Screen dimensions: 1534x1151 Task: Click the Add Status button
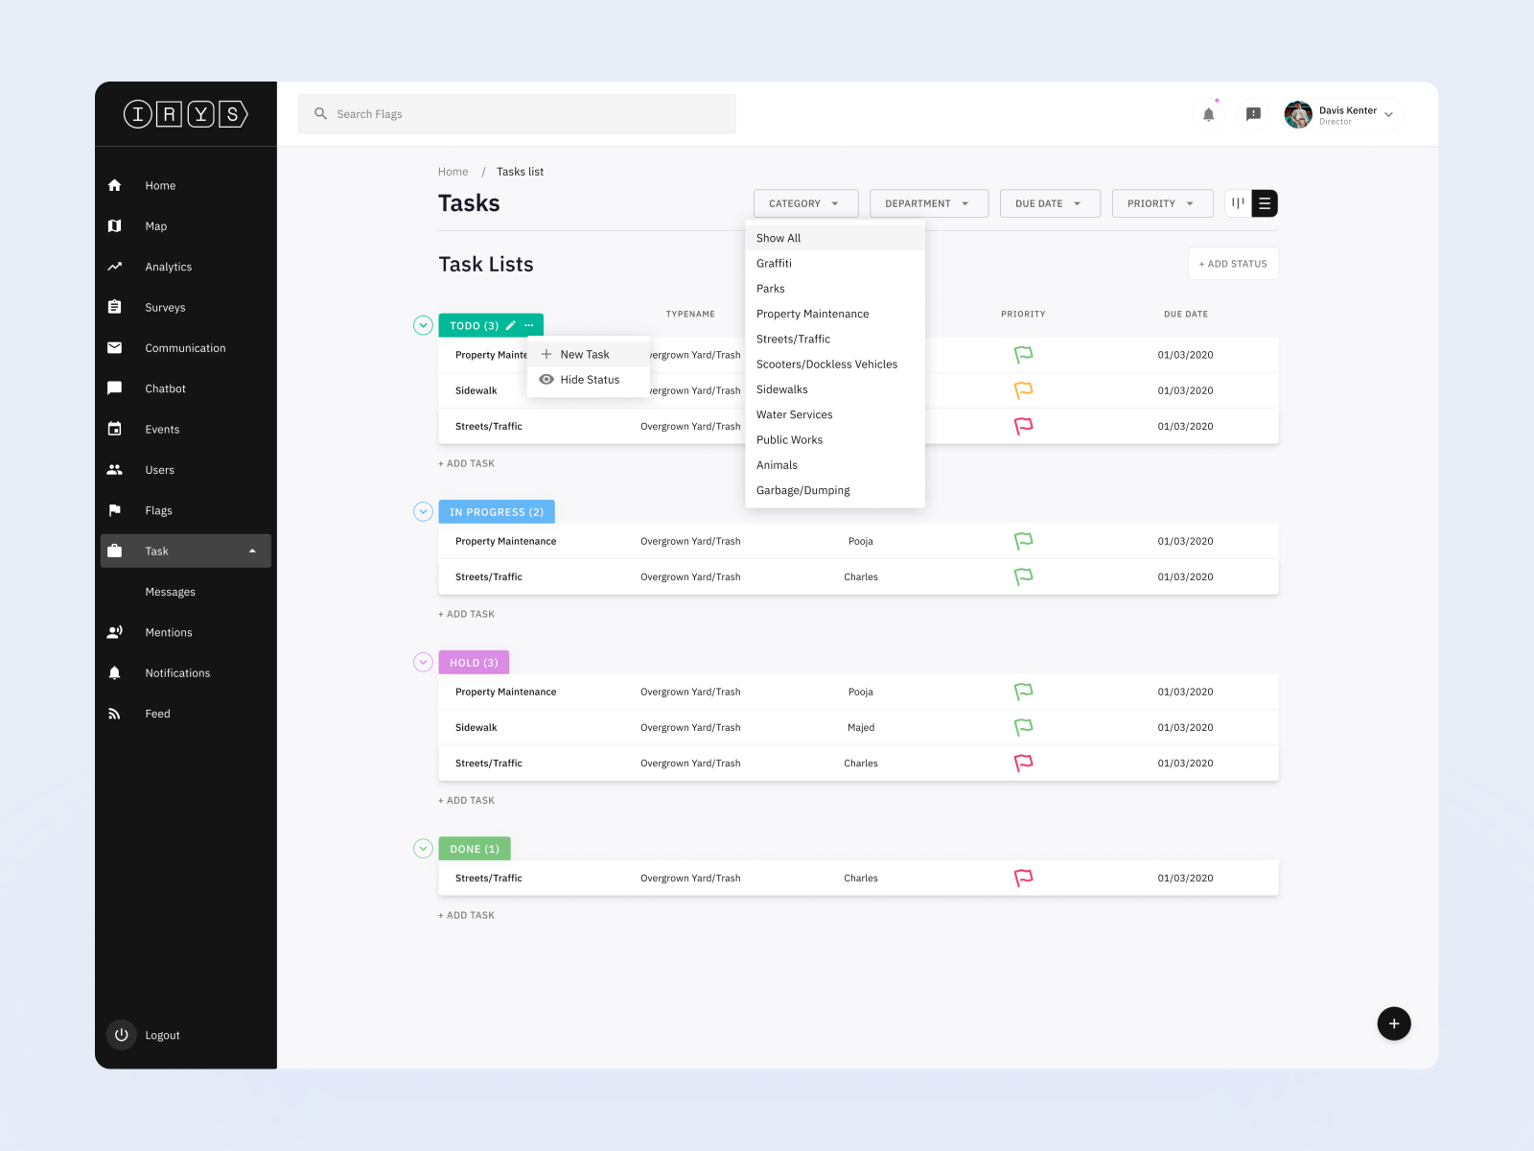pos(1233,264)
